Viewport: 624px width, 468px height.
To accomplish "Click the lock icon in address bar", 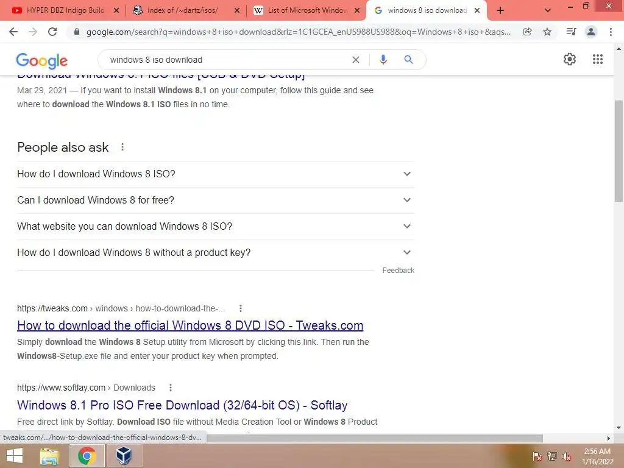I will coord(77,32).
